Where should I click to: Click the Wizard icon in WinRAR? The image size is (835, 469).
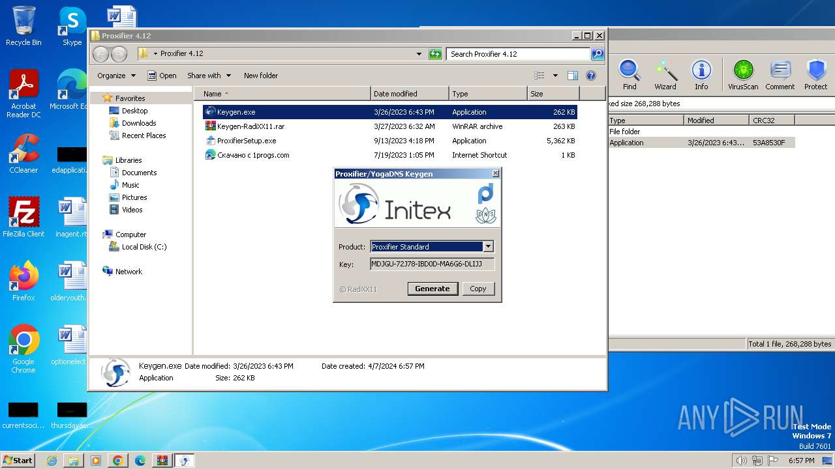tap(665, 75)
